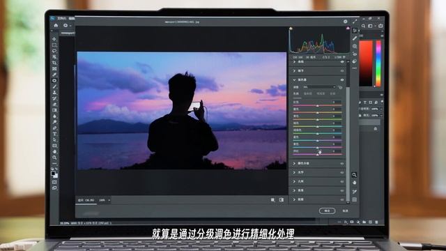Switch to the 全部 tab

[332, 93]
